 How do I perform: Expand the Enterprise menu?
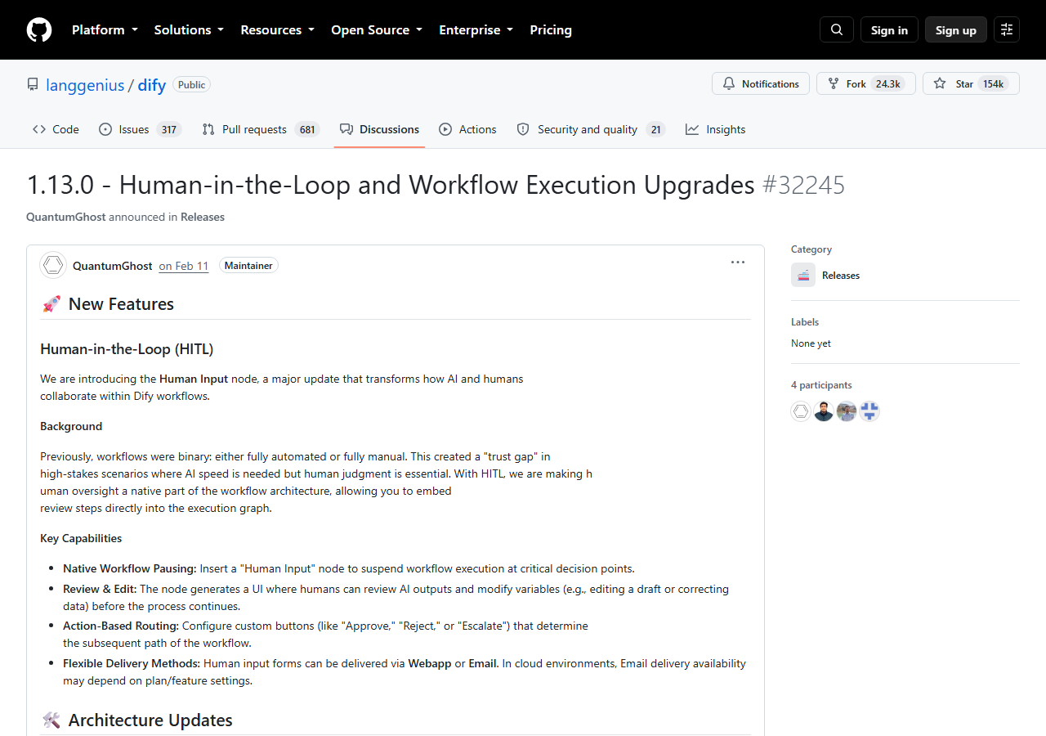(x=476, y=29)
